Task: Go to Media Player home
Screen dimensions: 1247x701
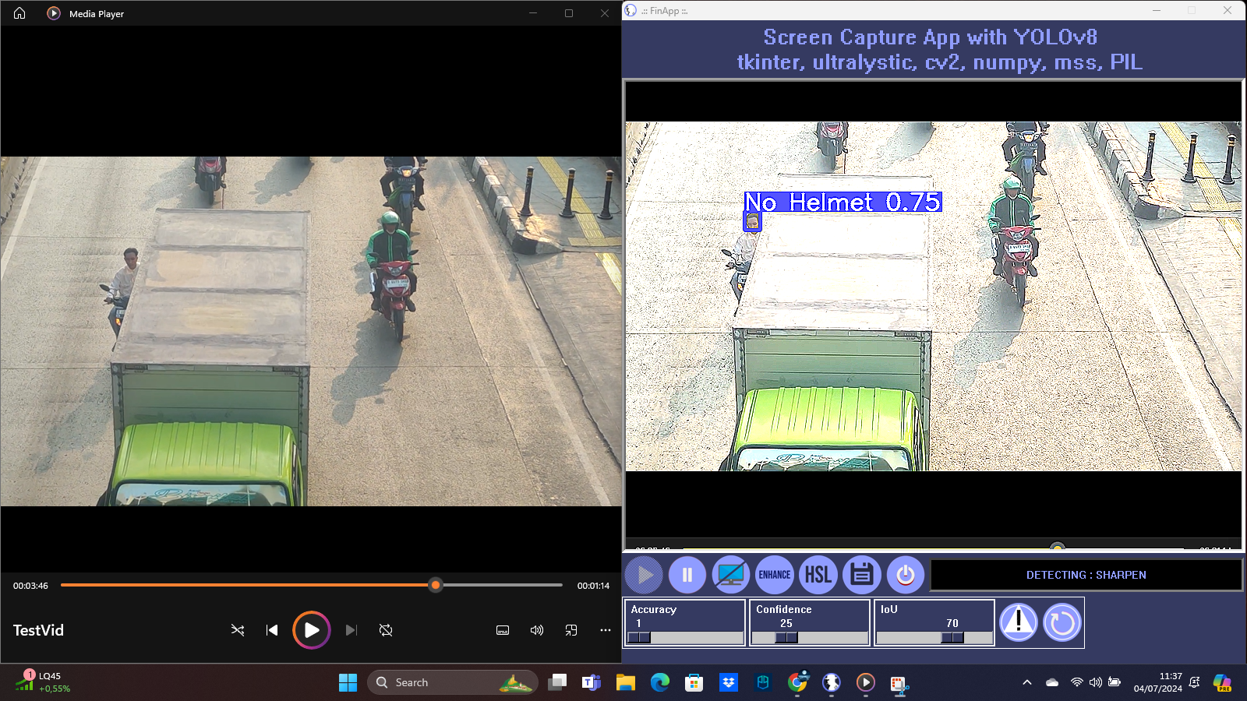Action: tap(19, 13)
